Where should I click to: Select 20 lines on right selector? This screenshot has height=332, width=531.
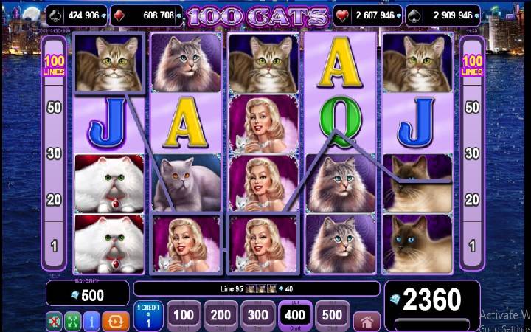pos(472,200)
